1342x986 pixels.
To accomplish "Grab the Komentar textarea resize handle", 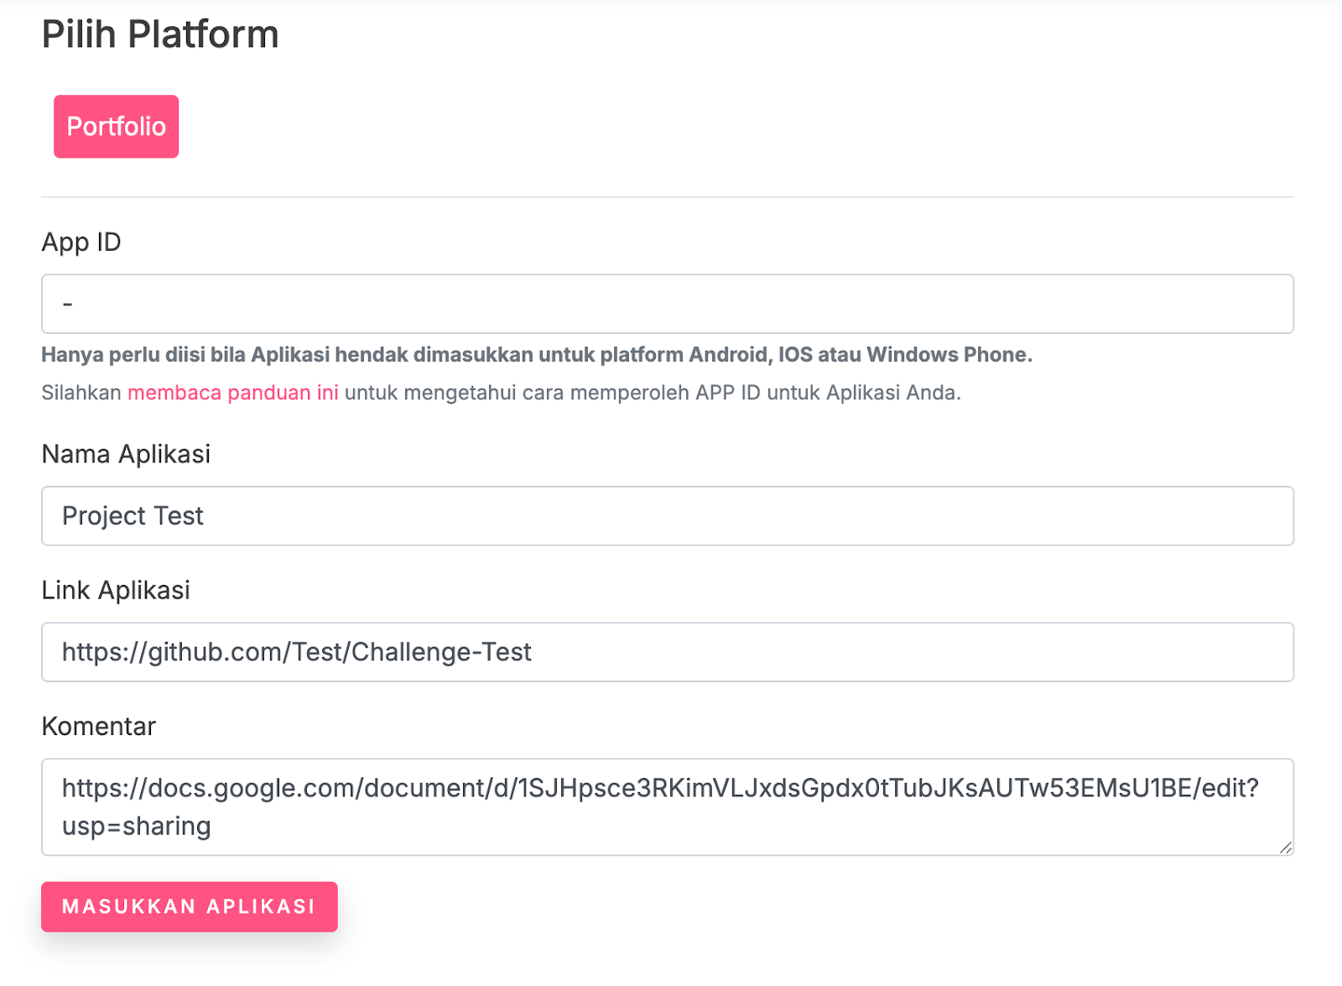I will point(1286,848).
